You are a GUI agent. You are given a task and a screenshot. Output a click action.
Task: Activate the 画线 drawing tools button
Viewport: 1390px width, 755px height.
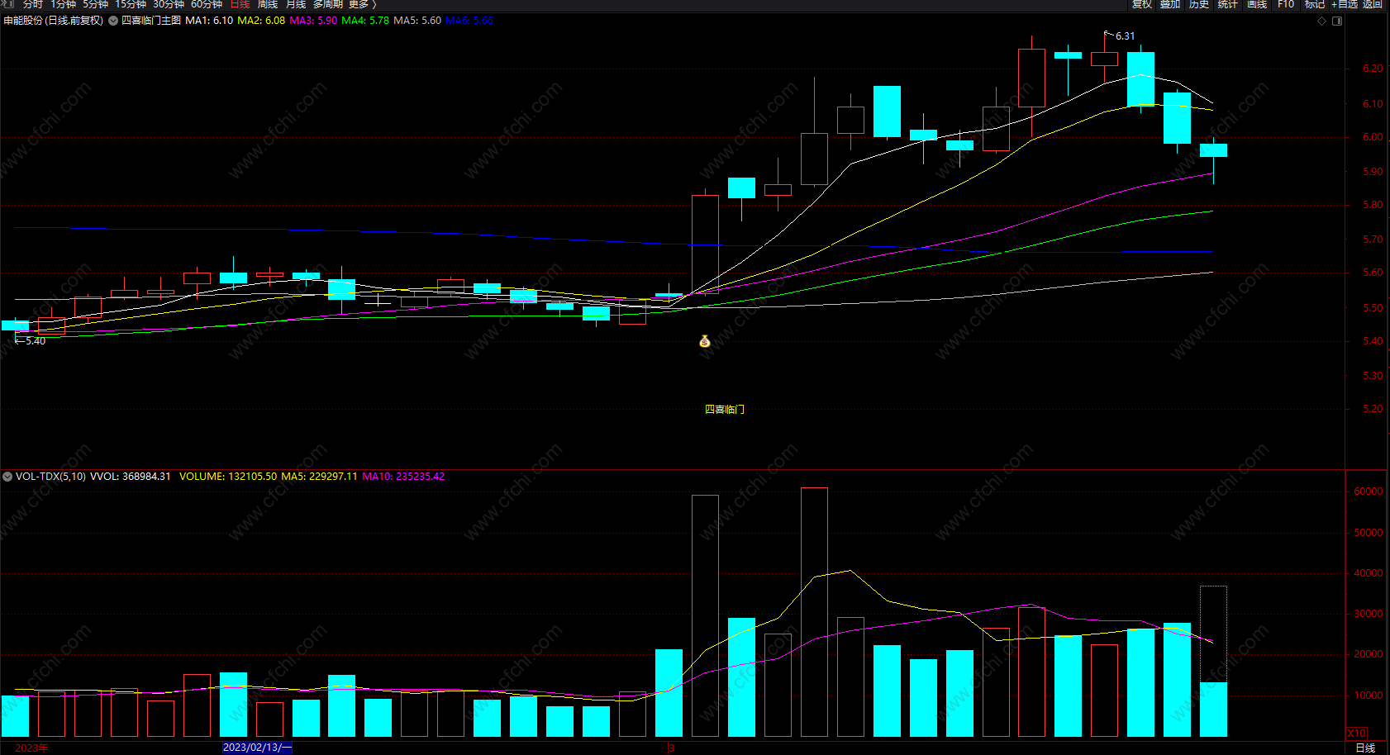(1257, 4)
